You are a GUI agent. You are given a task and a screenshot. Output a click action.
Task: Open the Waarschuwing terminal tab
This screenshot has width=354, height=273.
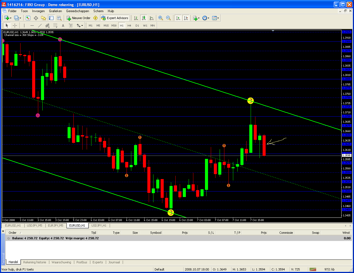click(x=61, y=262)
